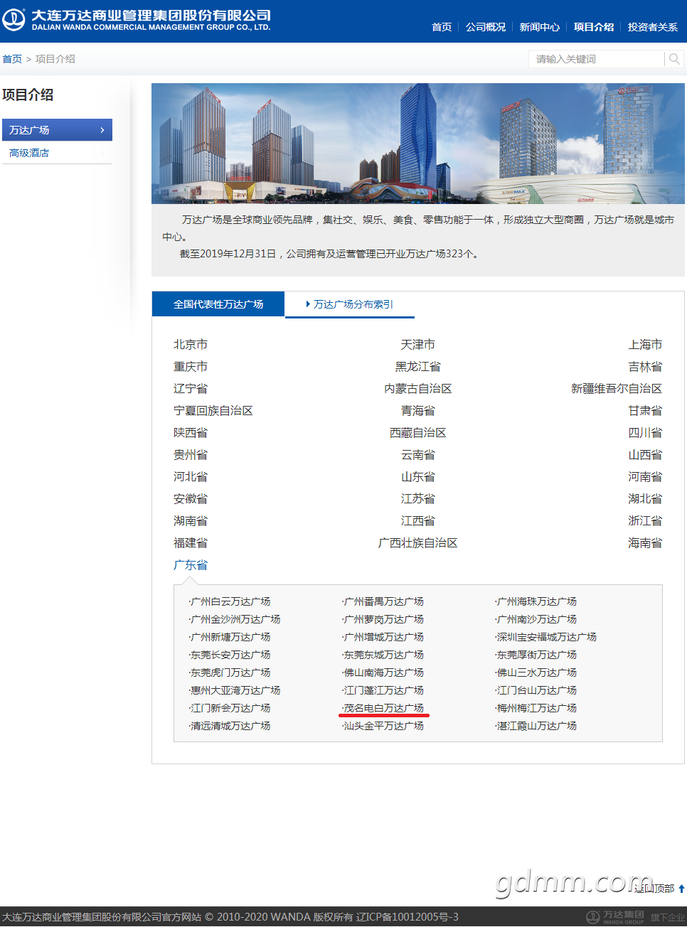Open 四川省 list
The height and width of the screenshot is (927, 687).
click(645, 433)
